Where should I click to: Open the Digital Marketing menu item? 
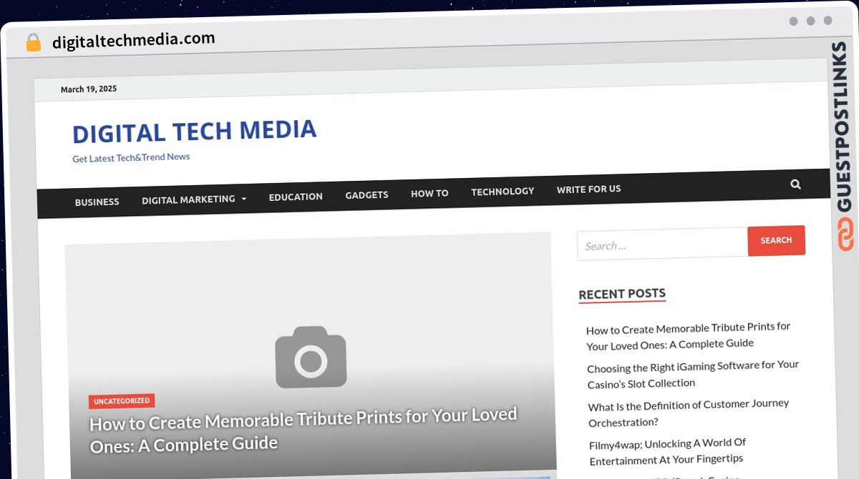[x=188, y=199]
